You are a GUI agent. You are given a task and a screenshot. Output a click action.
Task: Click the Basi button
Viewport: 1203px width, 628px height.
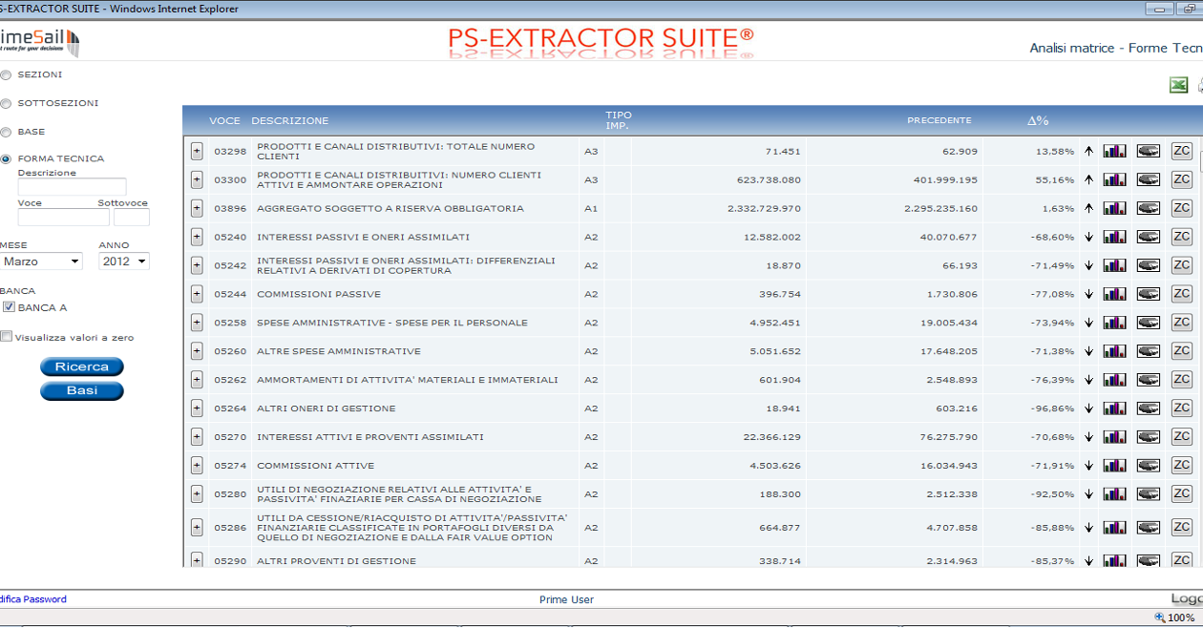[x=82, y=390]
